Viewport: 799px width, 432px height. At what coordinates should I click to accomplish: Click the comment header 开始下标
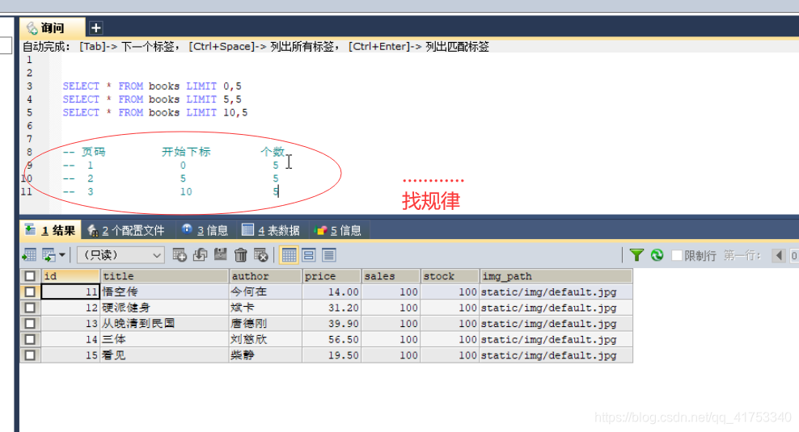[186, 152]
